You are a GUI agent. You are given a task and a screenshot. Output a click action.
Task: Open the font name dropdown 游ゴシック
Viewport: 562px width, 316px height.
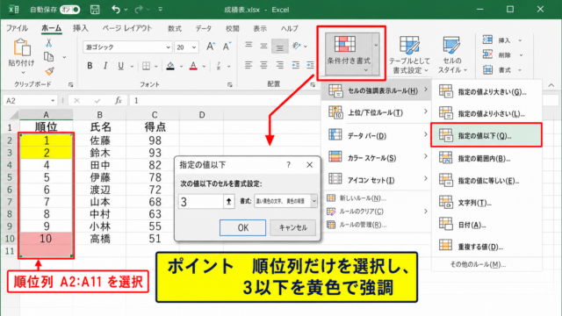click(168, 47)
